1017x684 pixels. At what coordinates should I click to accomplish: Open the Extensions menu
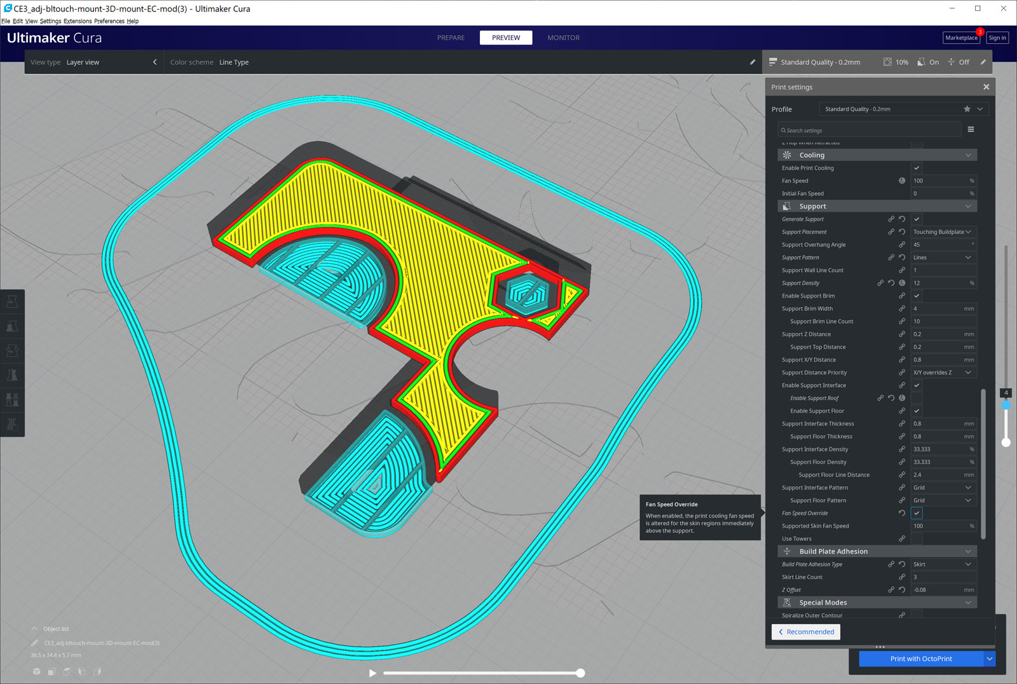(x=78, y=21)
